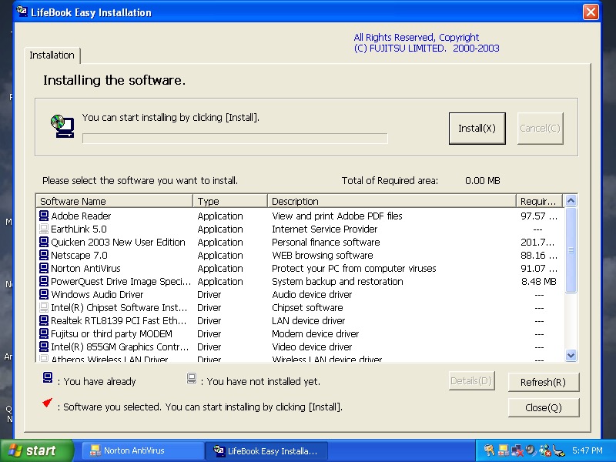Switch to the Installation tab
This screenshot has height=462, width=616.
[52, 55]
